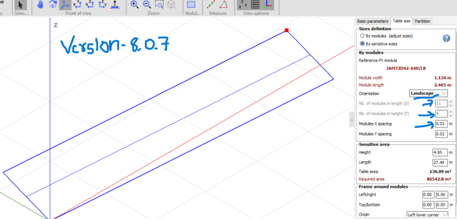Click the Sensitive area Length field
457x219 pixels.
pyautogui.click(x=440, y=162)
